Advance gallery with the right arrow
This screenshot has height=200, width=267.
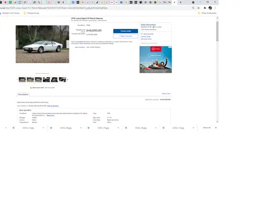tap(68, 79)
